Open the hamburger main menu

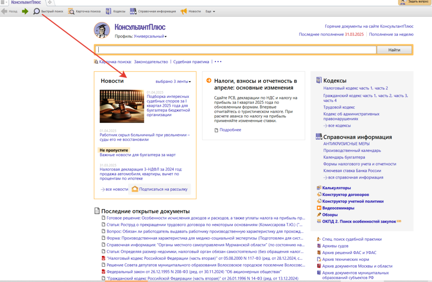pos(3,2)
